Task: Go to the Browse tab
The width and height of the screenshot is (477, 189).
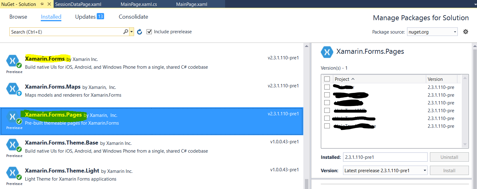Action: pyautogui.click(x=18, y=17)
